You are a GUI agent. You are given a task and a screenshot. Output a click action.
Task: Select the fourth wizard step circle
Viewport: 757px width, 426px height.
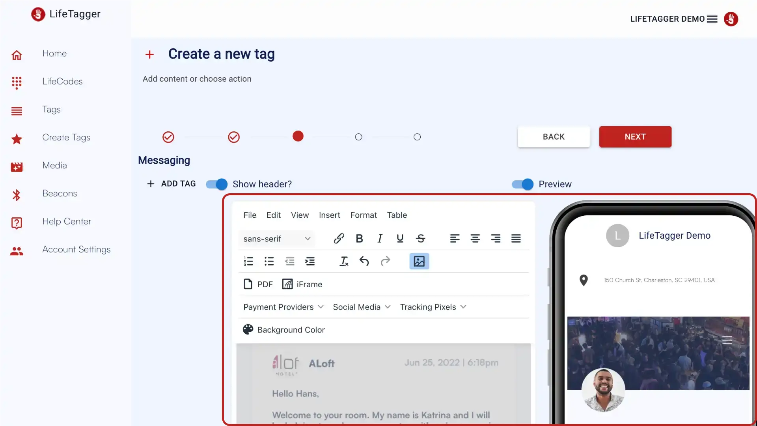[x=358, y=137]
